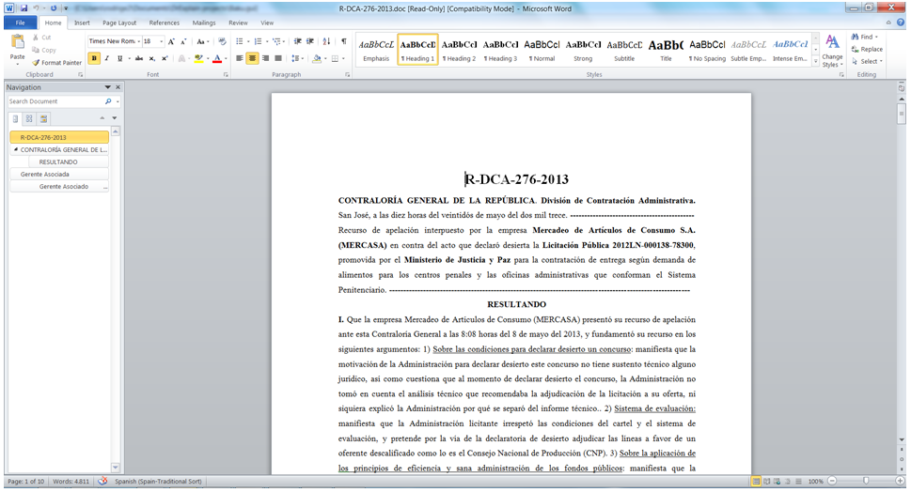Clear formatting with the eraser icon
This screenshot has height=492, width=911.
[x=222, y=41]
